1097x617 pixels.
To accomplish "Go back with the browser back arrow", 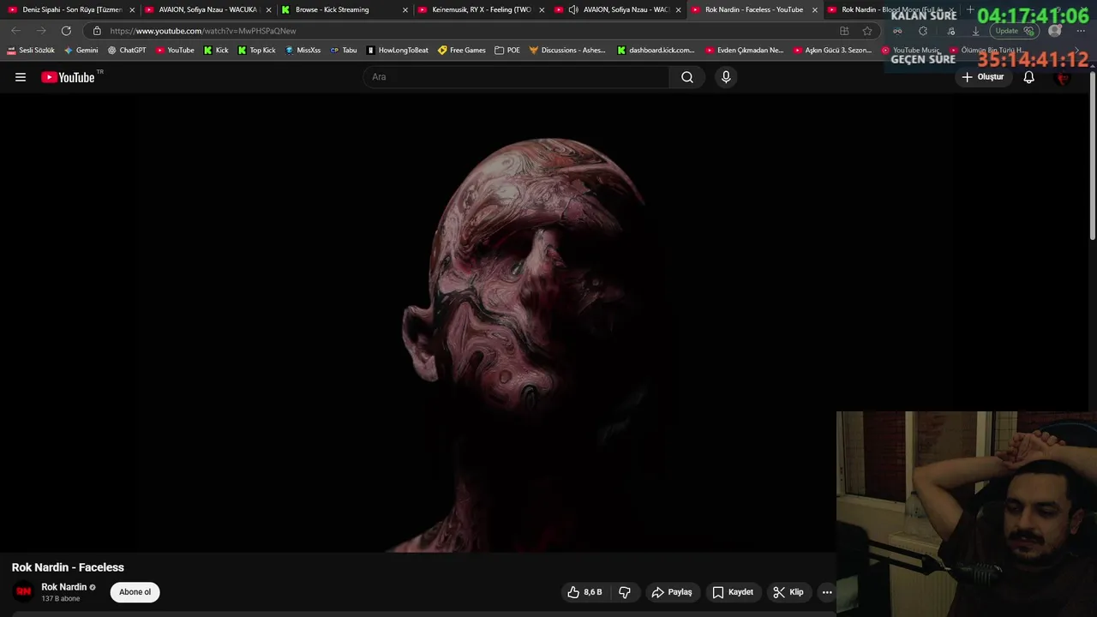I will point(15,31).
